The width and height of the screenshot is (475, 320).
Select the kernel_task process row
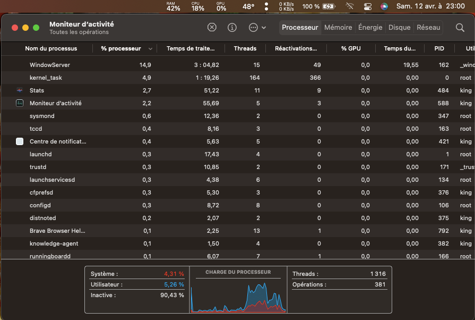(46, 78)
